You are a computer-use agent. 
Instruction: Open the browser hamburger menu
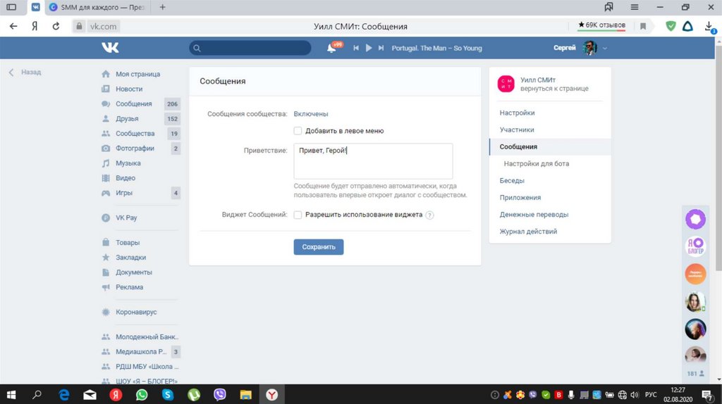(x=635, y=7)
